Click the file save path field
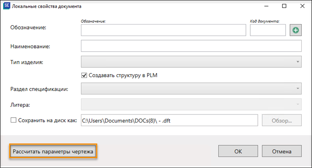312x168 pixels. click(169, 120)
